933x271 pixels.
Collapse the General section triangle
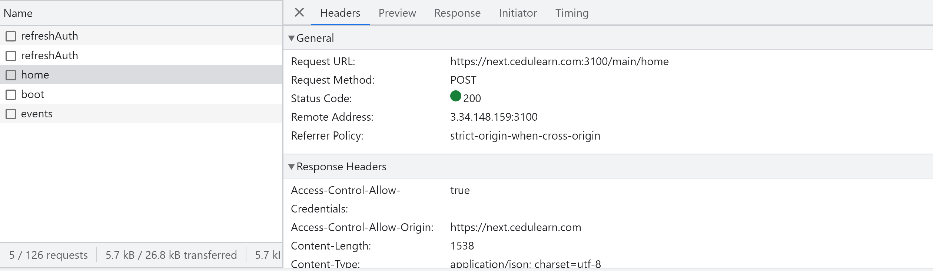click(291, 38)
